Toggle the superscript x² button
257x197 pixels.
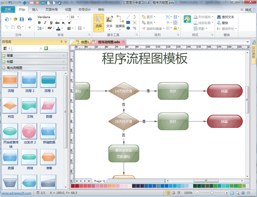click(x=69, y=23)
